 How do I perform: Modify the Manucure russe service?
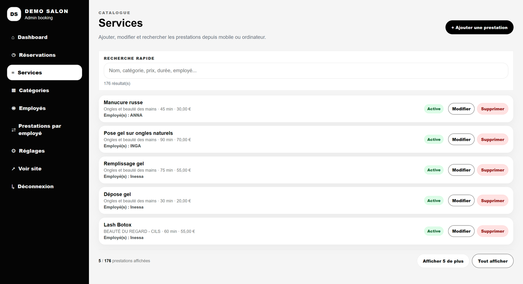461,109
